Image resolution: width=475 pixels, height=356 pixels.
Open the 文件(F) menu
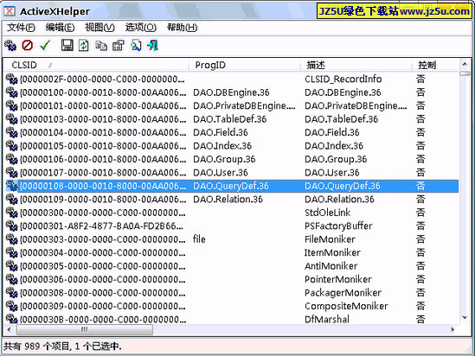point(21,28)
